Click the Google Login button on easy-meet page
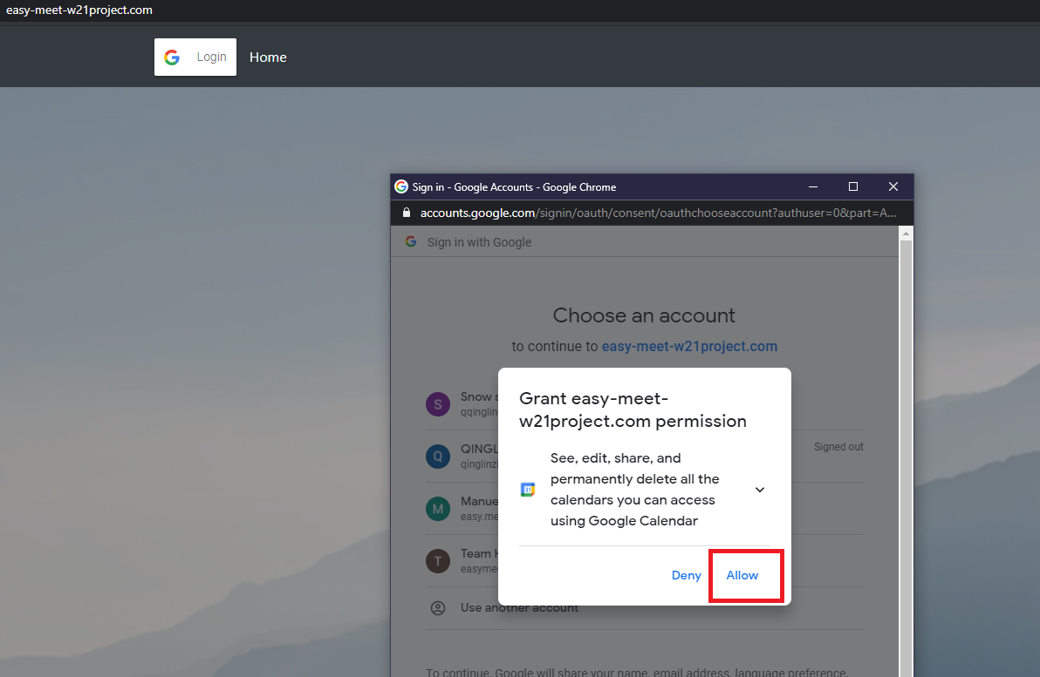The height and width of the screenshot is (677, 1040). click(x=195, y=57)
